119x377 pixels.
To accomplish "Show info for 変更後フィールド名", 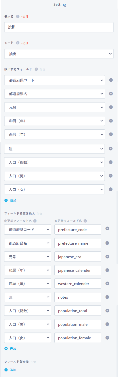I will click(85, 221).
